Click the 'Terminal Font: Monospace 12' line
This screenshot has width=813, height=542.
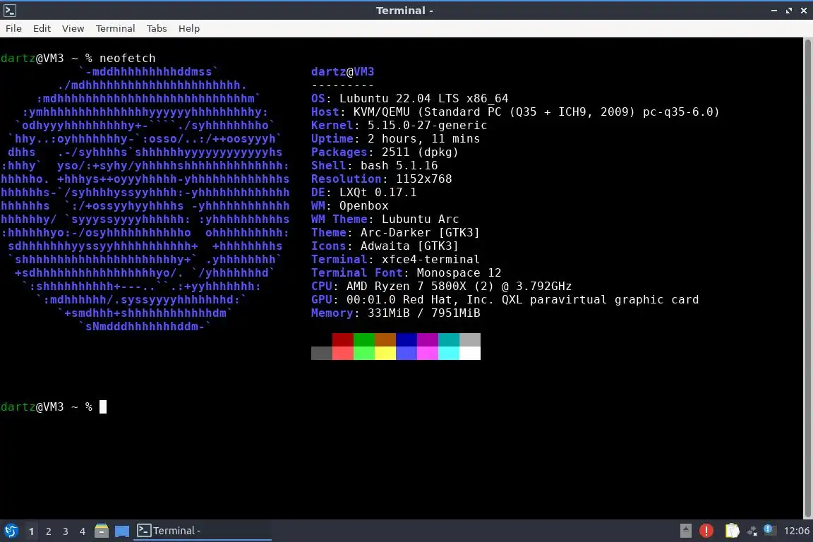406,273
